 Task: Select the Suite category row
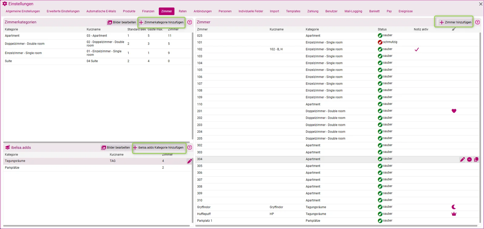(x=97, y=61)
